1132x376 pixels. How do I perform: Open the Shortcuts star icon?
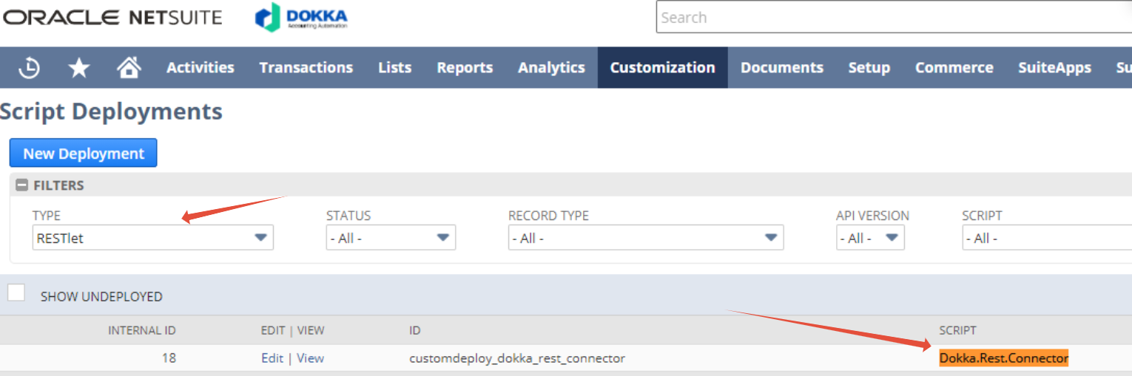click(79, 68)
